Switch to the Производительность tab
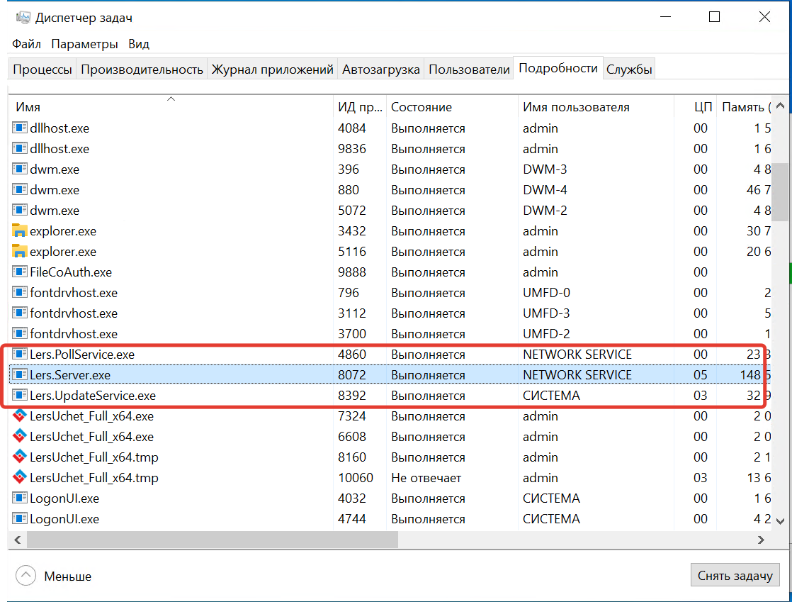This screenshot has height=602, width=792. [x=142, y=69]
